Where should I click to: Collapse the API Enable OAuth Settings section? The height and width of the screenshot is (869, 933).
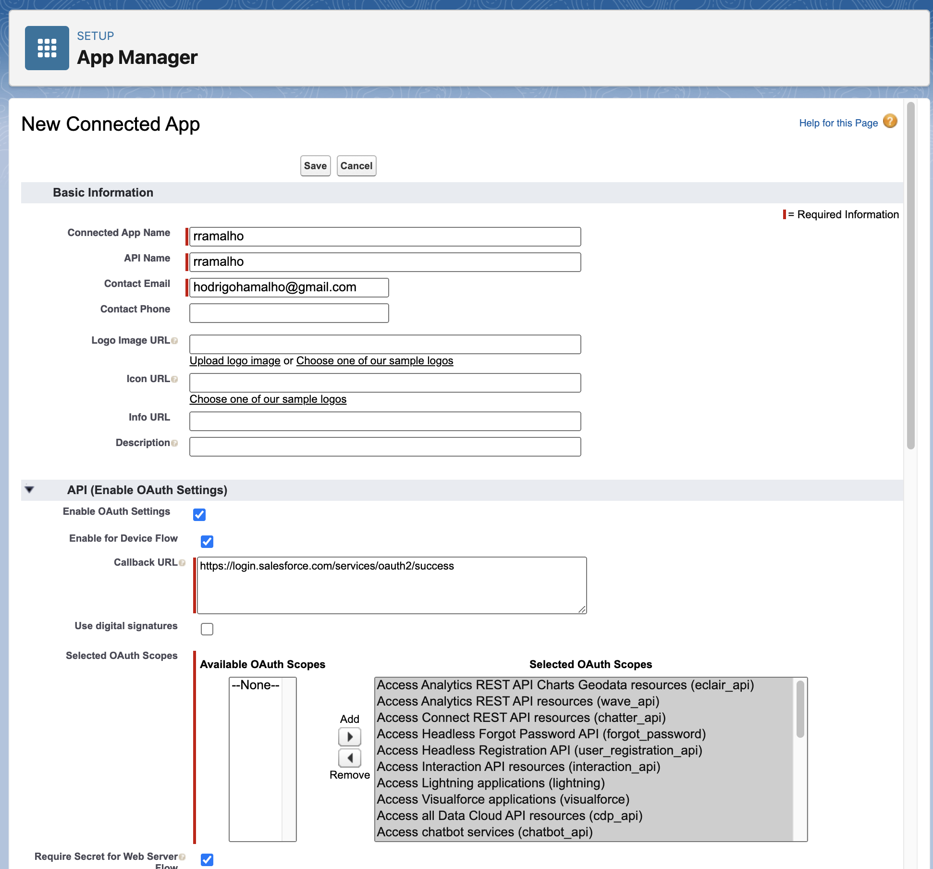(29, 490)
